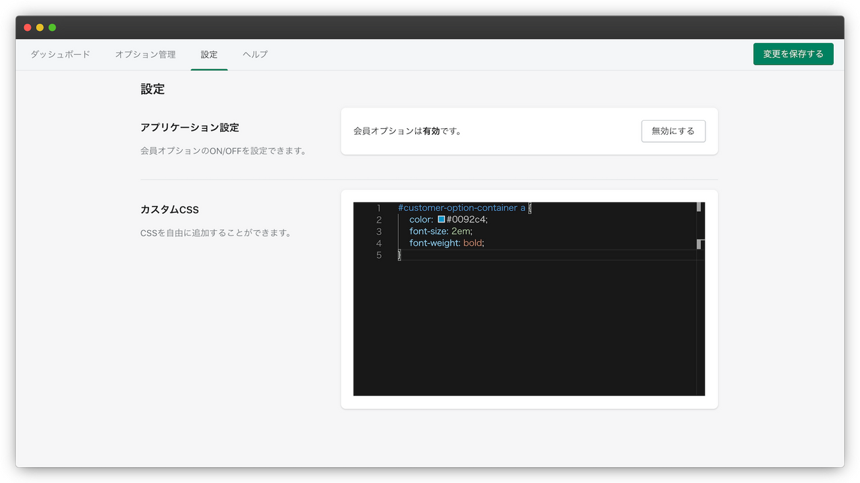
Task: Click the アプリケーション設定 heading
Action: [x=189, y=127]
